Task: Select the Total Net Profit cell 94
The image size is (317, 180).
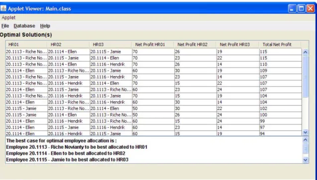Action: click(280, 133)
